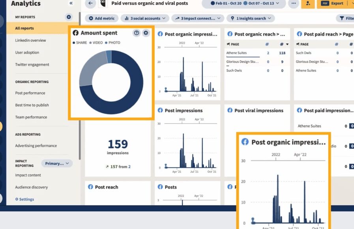This screenshot has height=229, width=354.
Task: Expand the 1 Insights search dropdown
Action: click(x=251, y=18)
